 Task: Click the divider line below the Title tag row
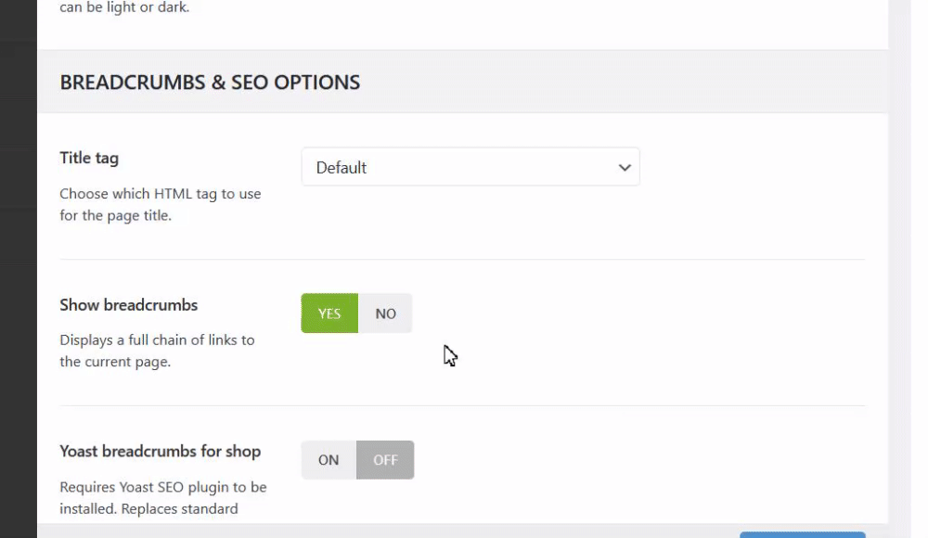point(462,260)
